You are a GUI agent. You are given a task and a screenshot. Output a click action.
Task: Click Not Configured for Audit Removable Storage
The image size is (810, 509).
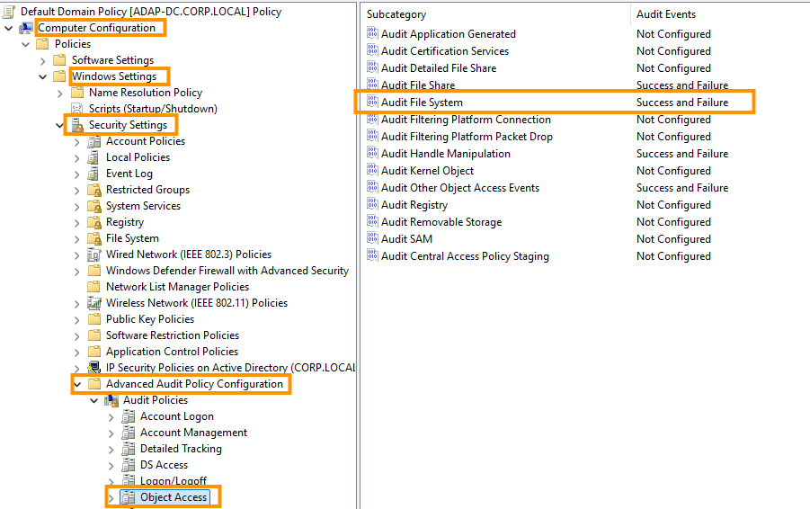pyautogui.click(x=673, y=222)
